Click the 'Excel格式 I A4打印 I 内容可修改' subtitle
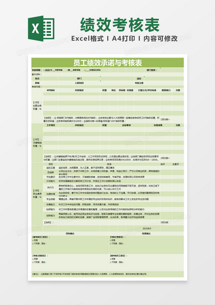The width and height of the screenshot is (215, 305). pyautogui.click(x=124, y=39)
